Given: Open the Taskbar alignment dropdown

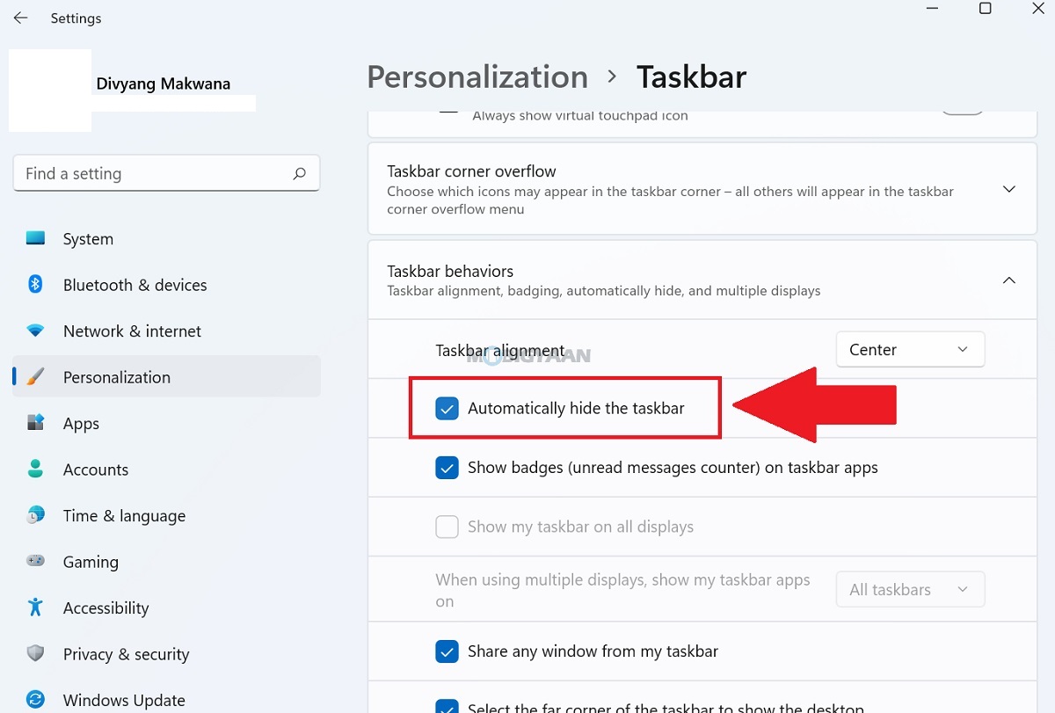Looking at the screenshot, I should (910, 349).
